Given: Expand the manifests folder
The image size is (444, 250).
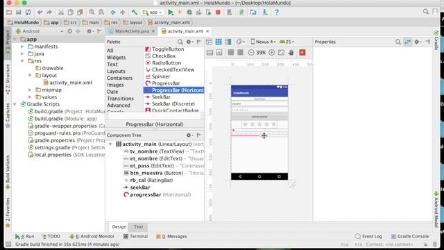Looking at the screenshot, I should (22, 47).
